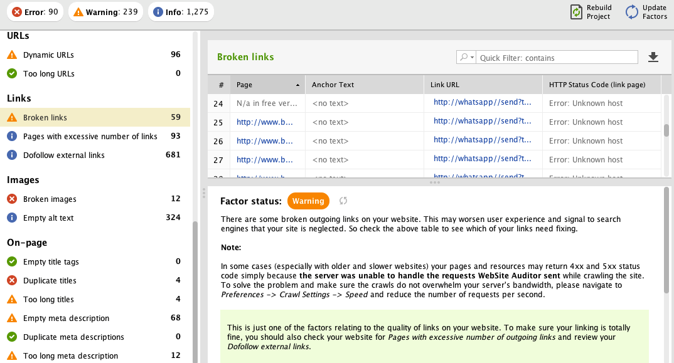The image size is (674, 363).
Task: Click the refresh icon beside Warning status
Action: (x=343, y=201)
